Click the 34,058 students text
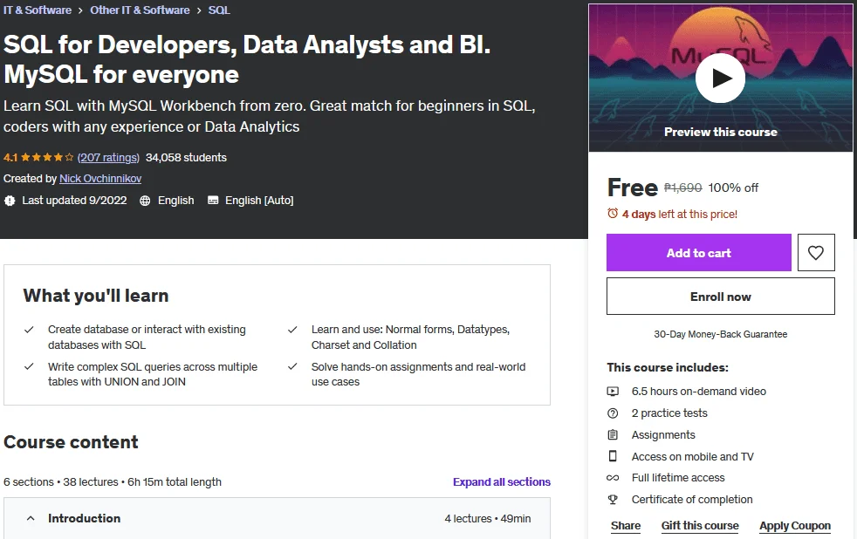The height and width of the screenshot is (539, 857). click(186, 157)
